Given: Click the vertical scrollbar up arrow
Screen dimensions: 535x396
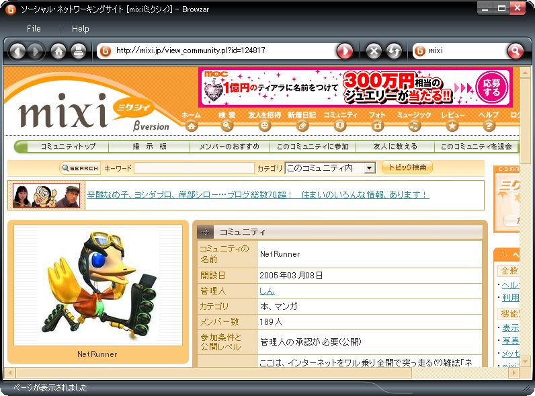Looking at the screenshot, I should [525, 73].
